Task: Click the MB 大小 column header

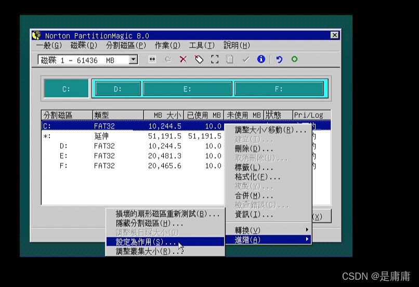Action: click(x=164, y=115)
